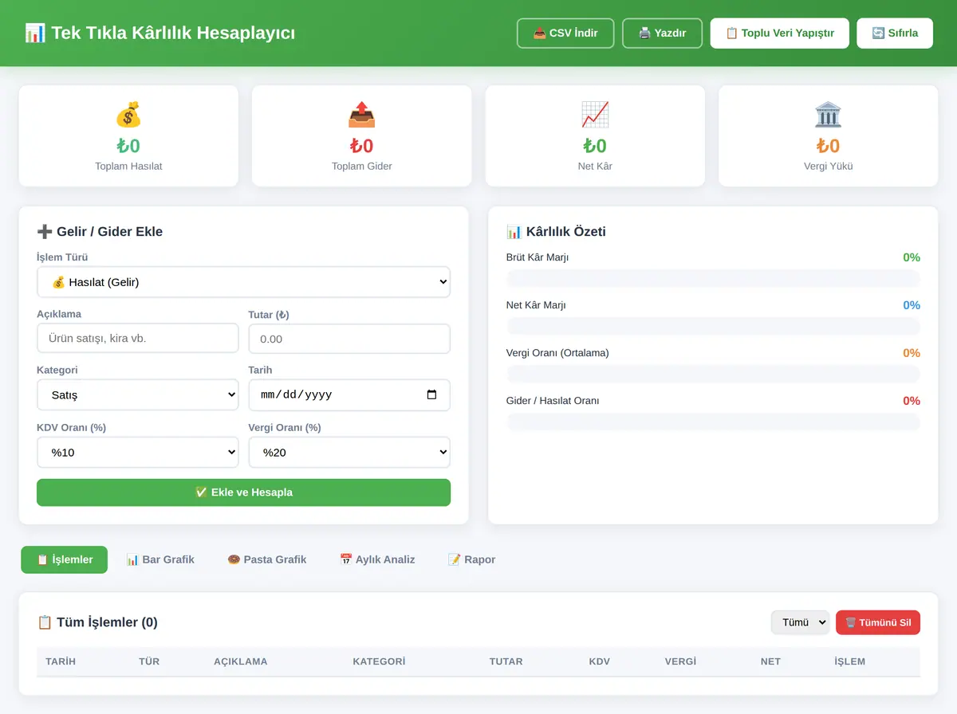Expand the Tümü filter dropdown
Viewport: 957px width, 714px height.
click(800, 622)
